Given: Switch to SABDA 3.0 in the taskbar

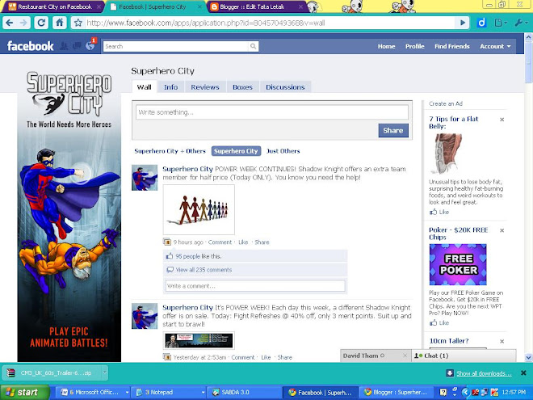Looking at the screenshot, I should 245,392.
